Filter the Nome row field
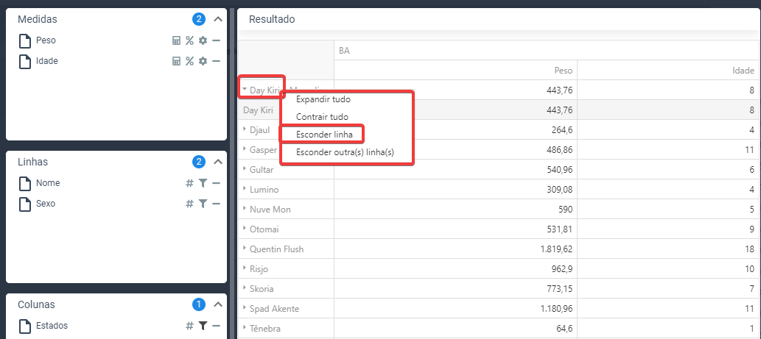Viewport: 761px width, 339px height. pyautogui.click(x=203, y=183)
